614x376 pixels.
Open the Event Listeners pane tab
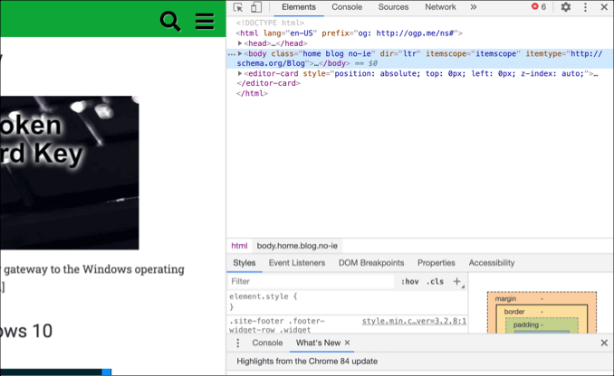(296, 263)
